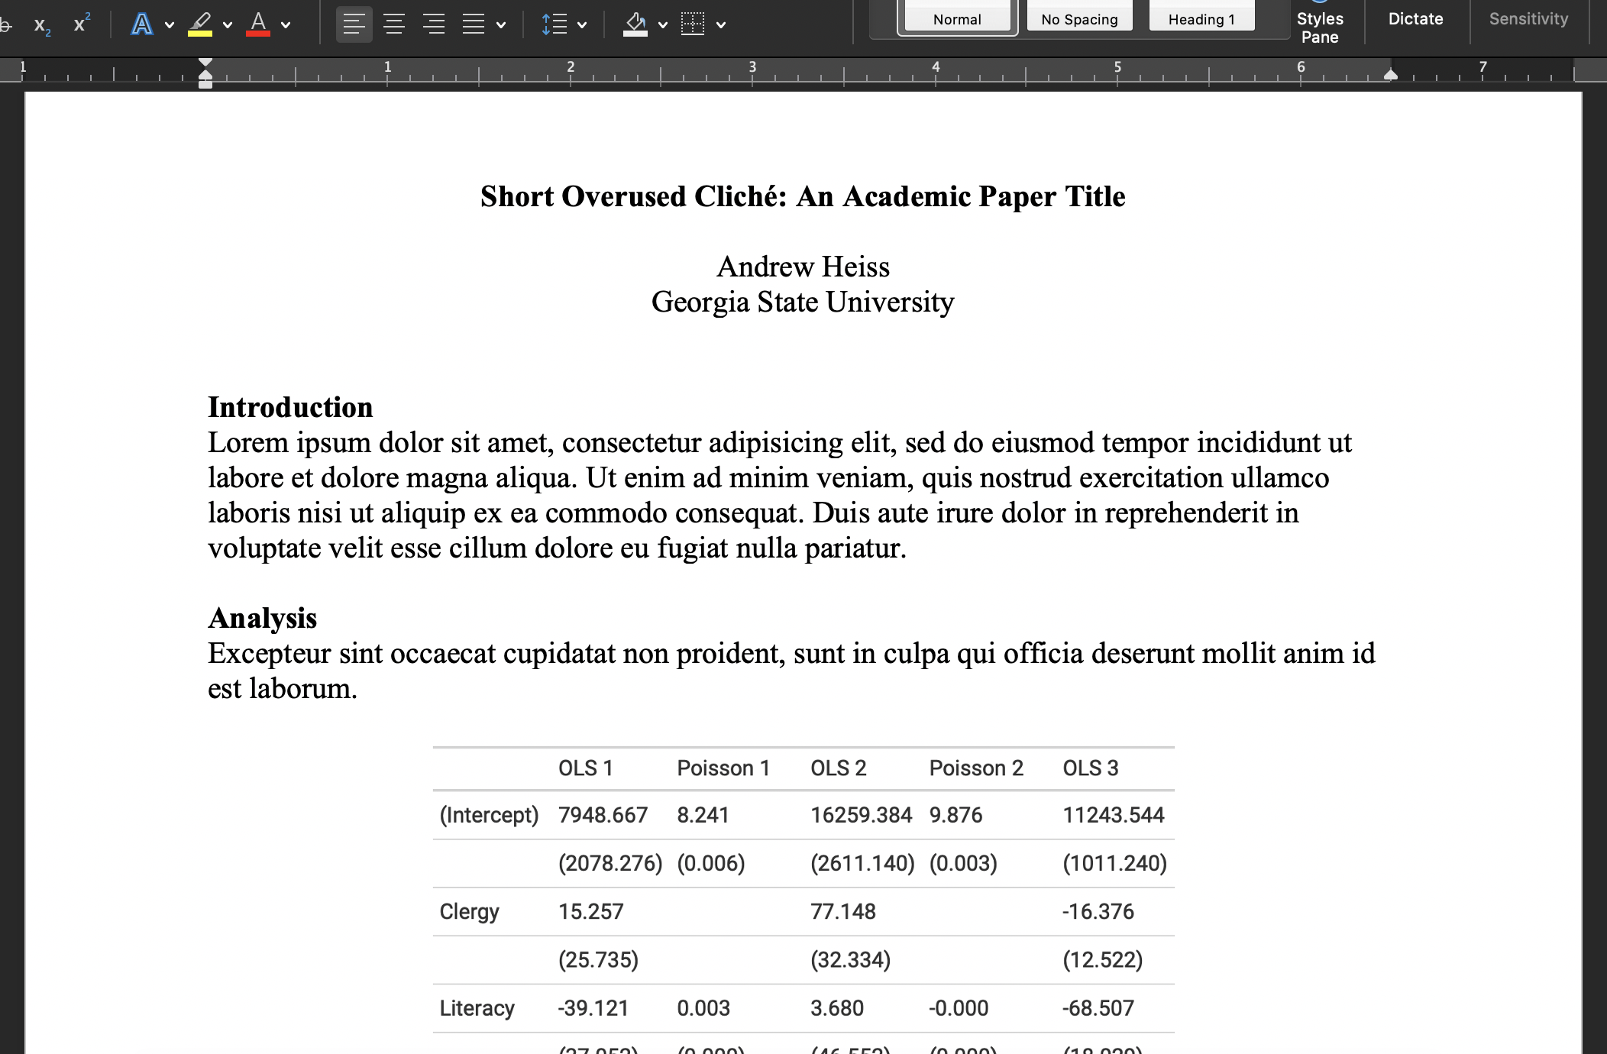Toggle strikethrough formatting
1607x1054 pixels.
[x=5, y=25]
